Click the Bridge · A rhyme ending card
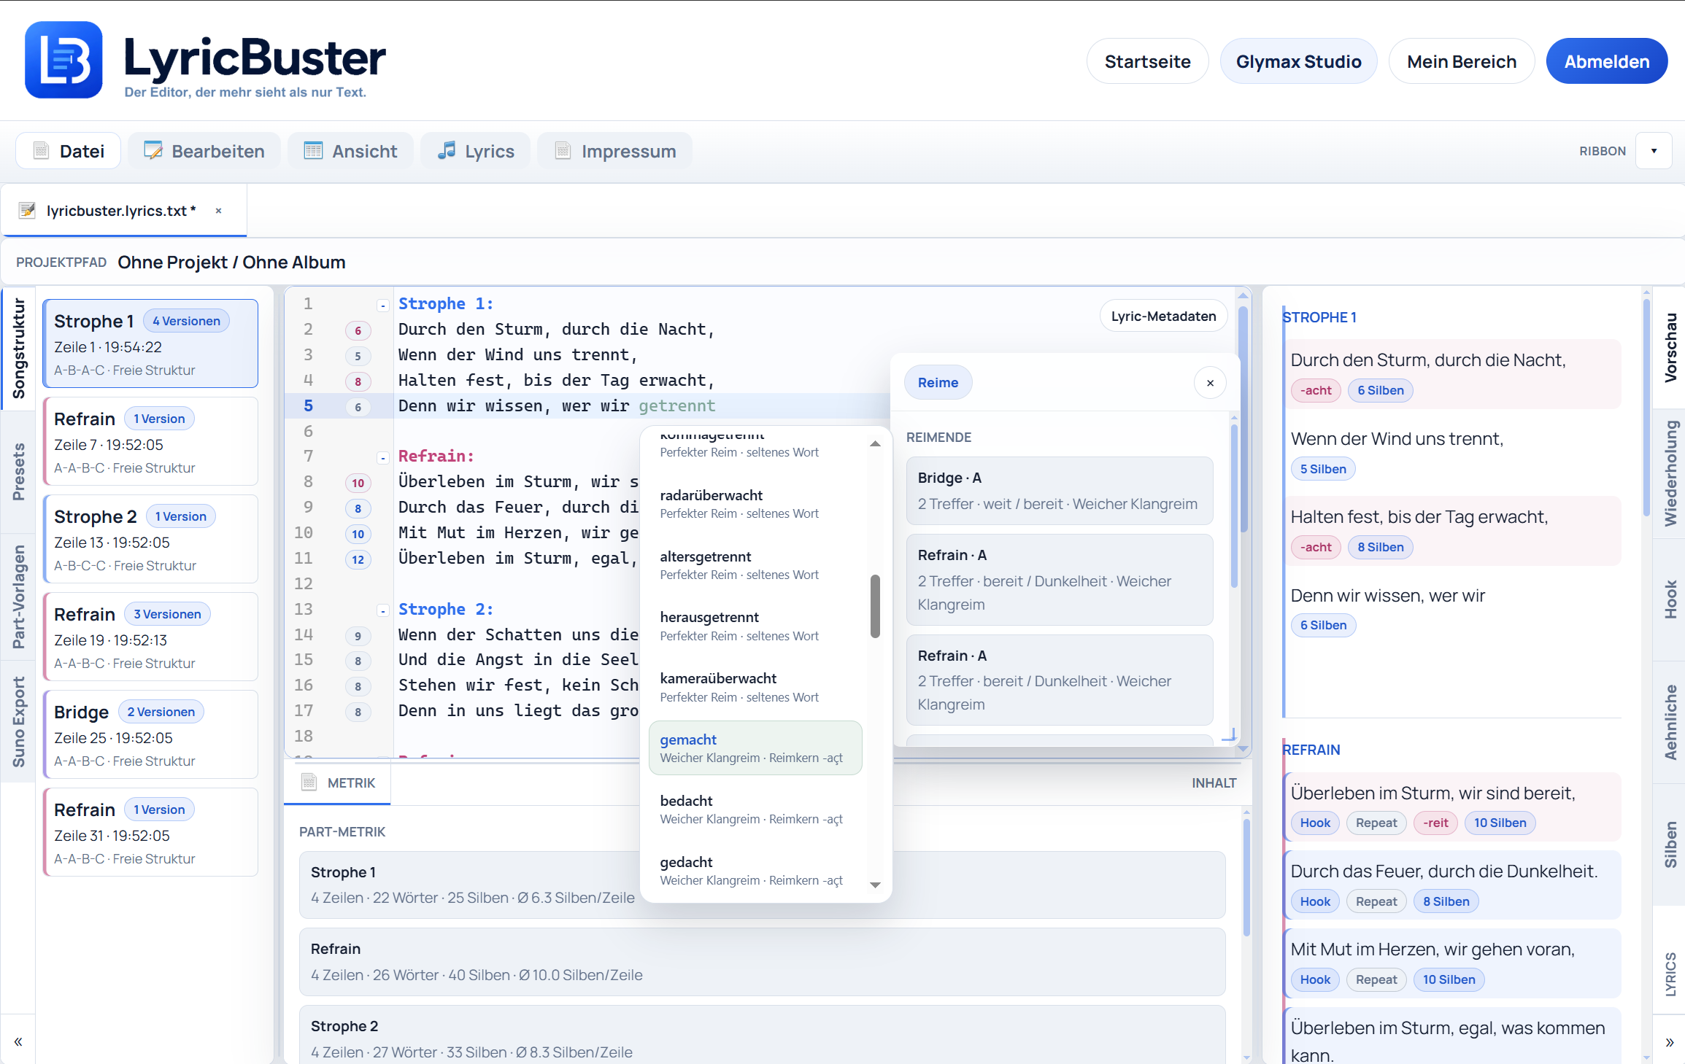 pos(1059,491)
